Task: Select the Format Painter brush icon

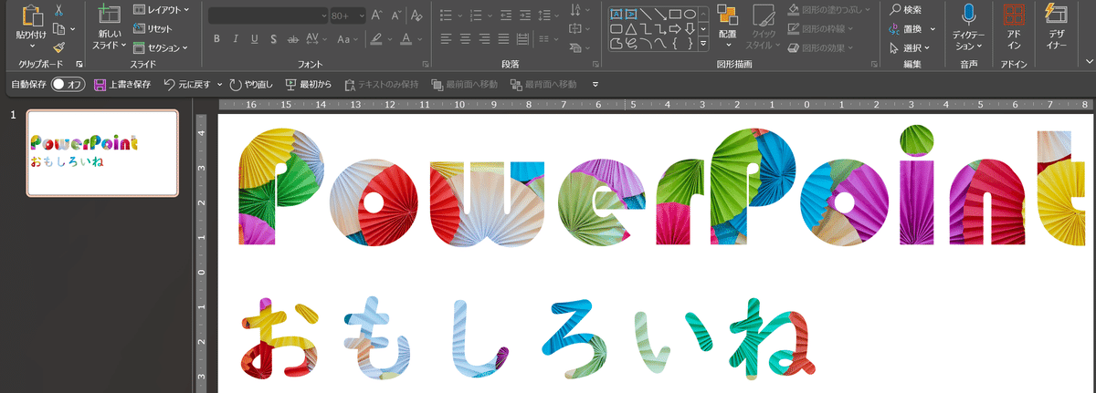Action: tap(58, 47)
